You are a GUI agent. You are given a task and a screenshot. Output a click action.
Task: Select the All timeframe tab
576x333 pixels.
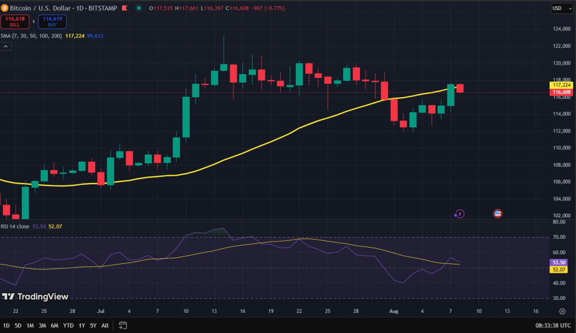tap(105, 325)
